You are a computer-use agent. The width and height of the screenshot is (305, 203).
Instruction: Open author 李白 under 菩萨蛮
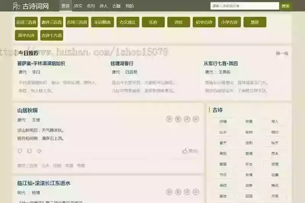tap(36, 72)
